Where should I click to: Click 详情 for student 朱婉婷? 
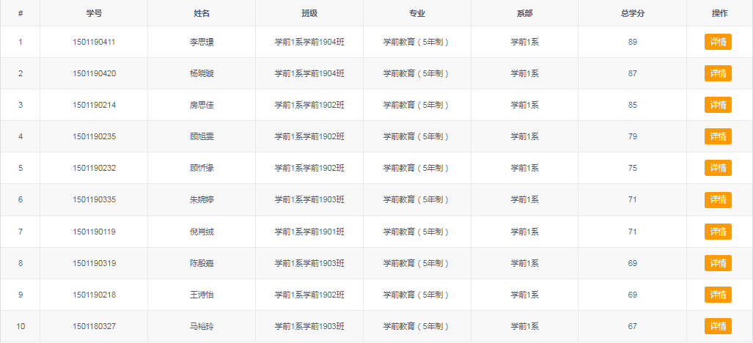click(718, 199)
